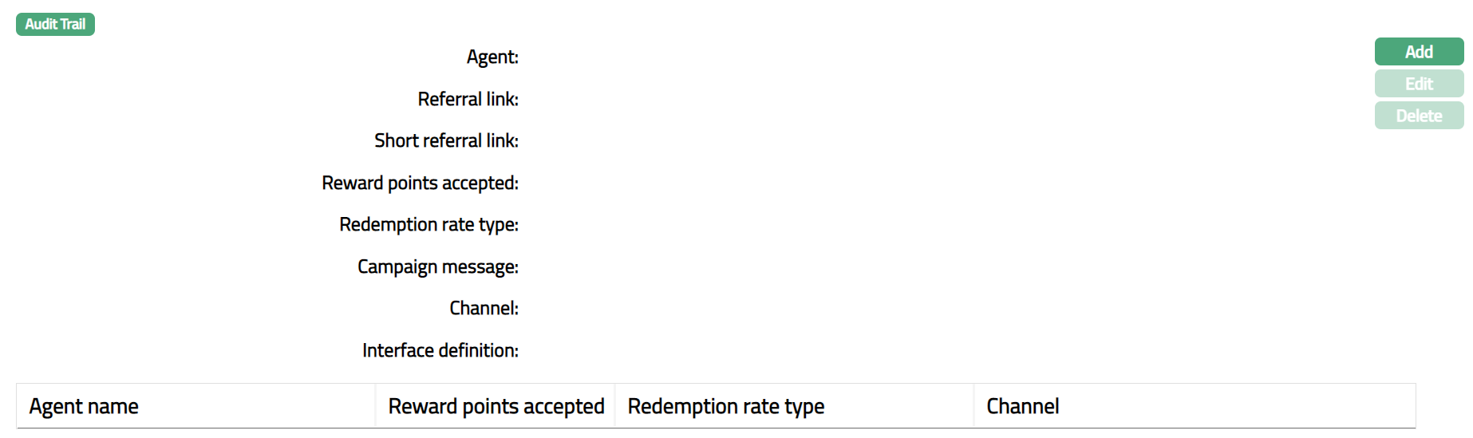
Task: Click divider before Channel column header
Action: [974, 406]
